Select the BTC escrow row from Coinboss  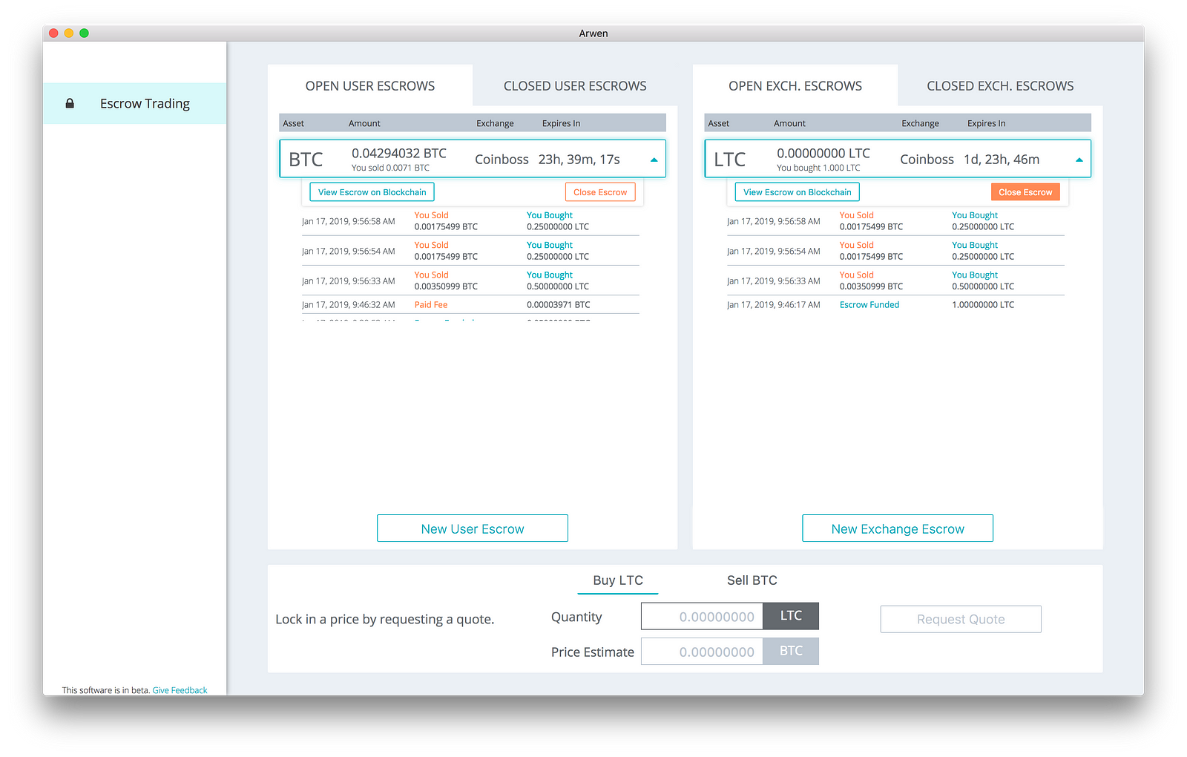(x=473, y=159)
